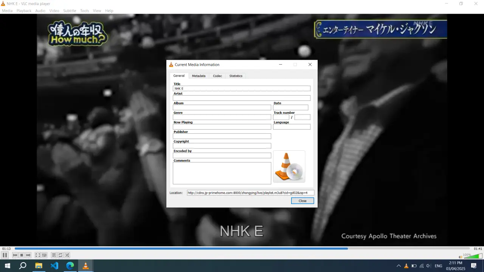This screenshot has width=484, height=272.
Task: Open Microsoft Edge from taskbar
Action: [70, 266]
